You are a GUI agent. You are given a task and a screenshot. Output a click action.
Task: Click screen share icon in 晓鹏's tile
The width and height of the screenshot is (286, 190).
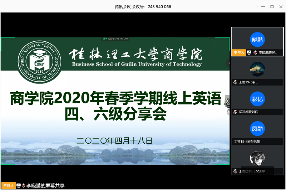[249, 52]
